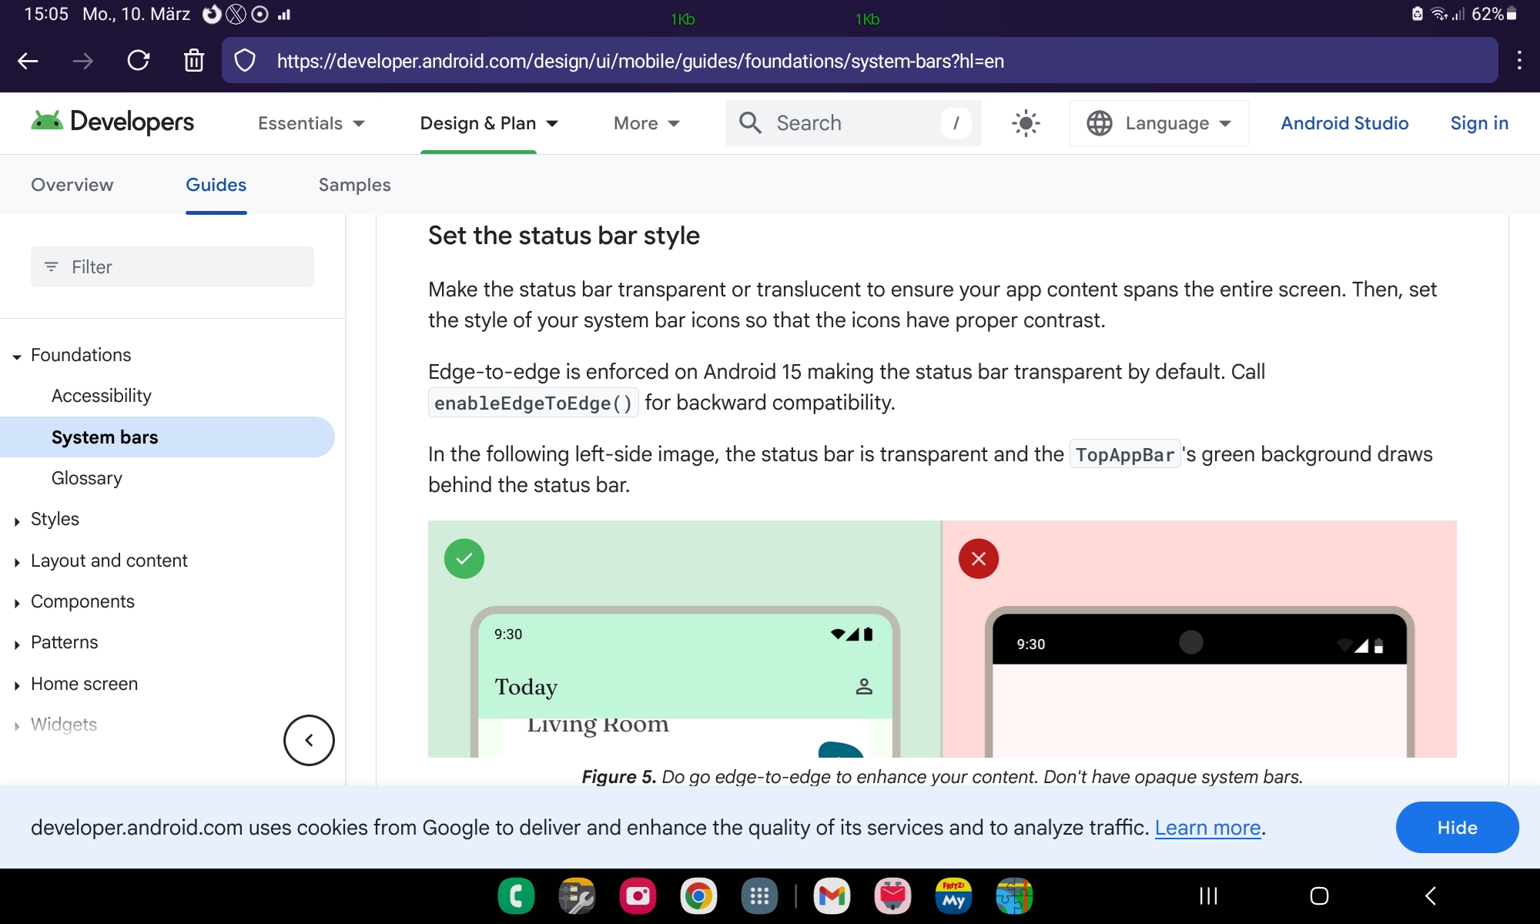Switch to the Samples tab
Screen dimensions: 1540x924
[354, 185]
